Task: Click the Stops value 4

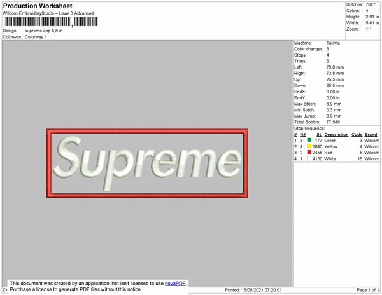Action: tap(328, 55)
